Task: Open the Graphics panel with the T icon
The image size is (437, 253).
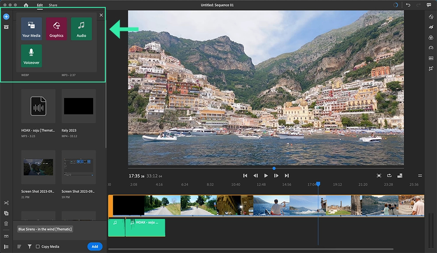Action: tap(430, 17)
